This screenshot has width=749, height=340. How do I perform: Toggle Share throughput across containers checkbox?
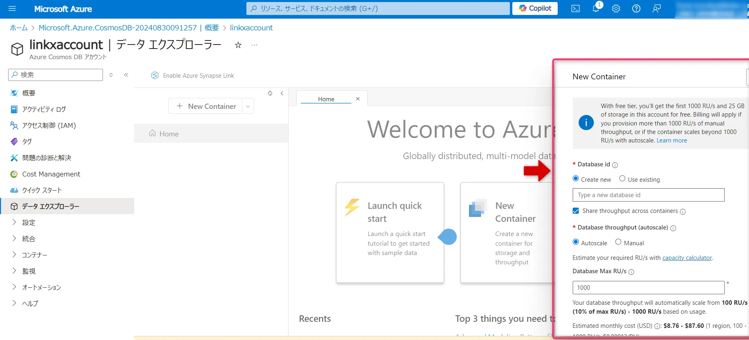[x=576, y=211]
